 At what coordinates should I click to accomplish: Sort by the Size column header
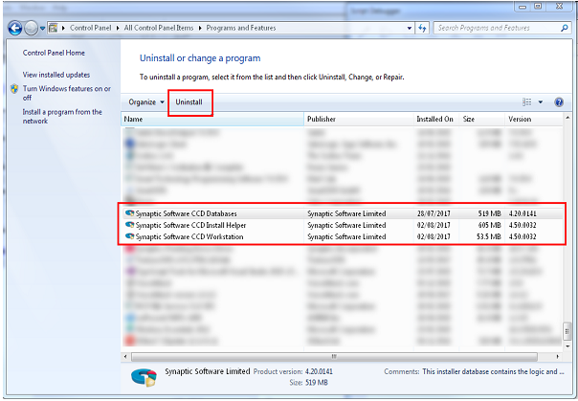(482, 119)
